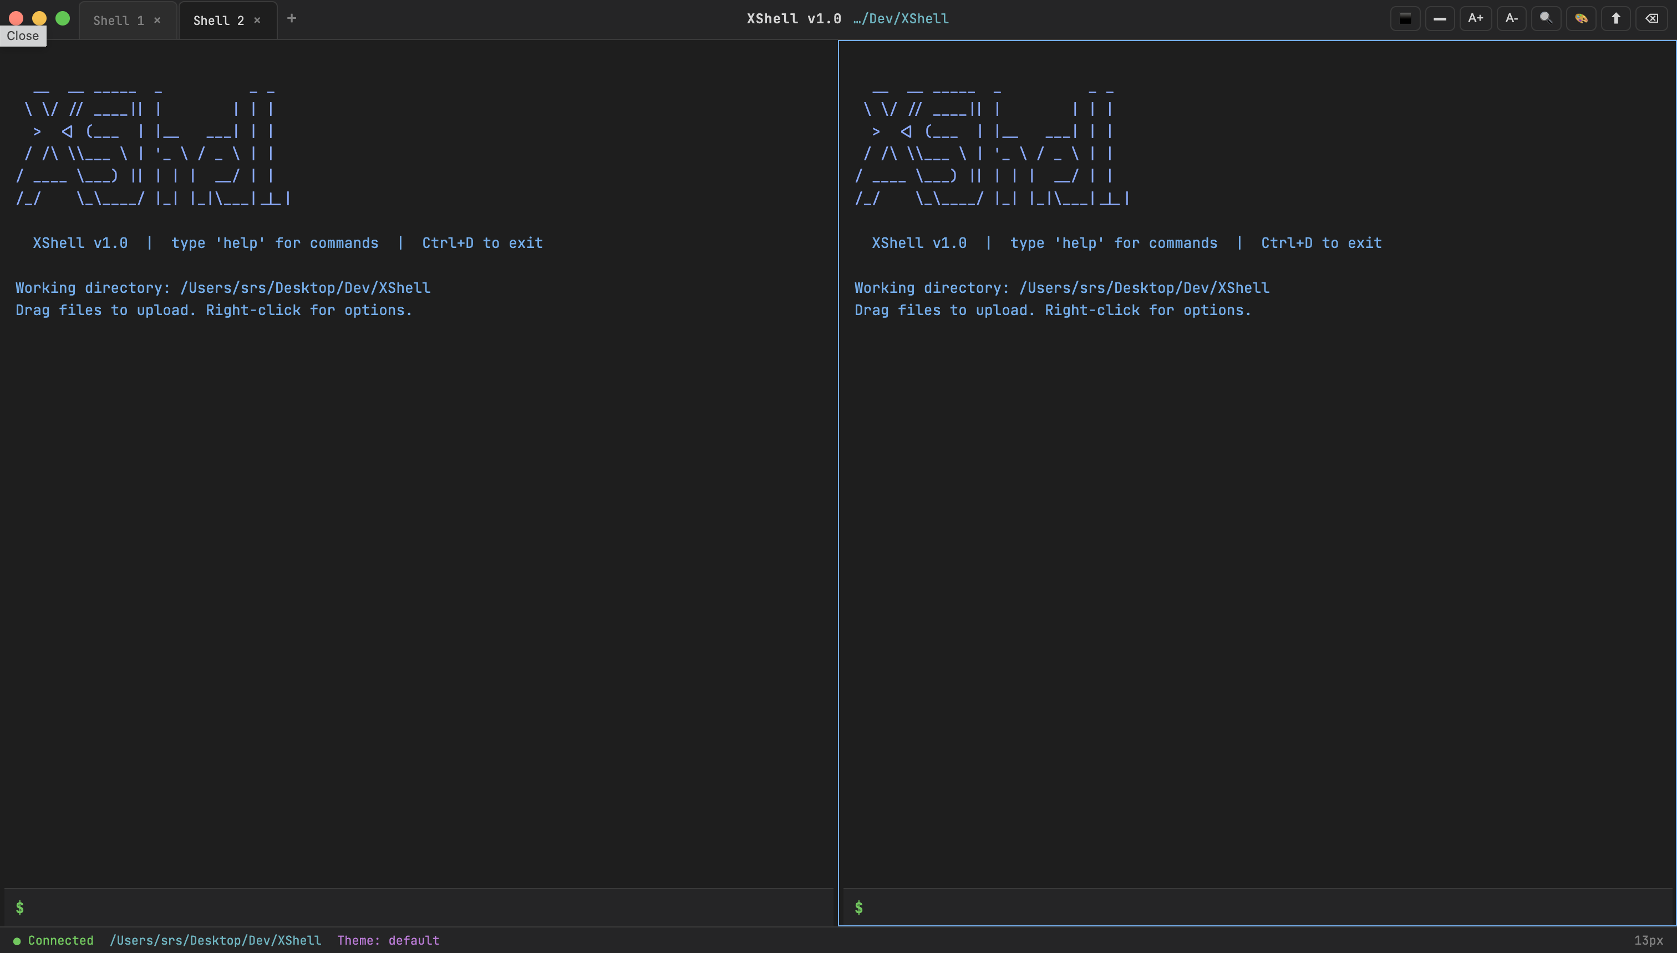Switch to the Shell 1 tab
The image size is (1677, 953).
click(119, 21)
